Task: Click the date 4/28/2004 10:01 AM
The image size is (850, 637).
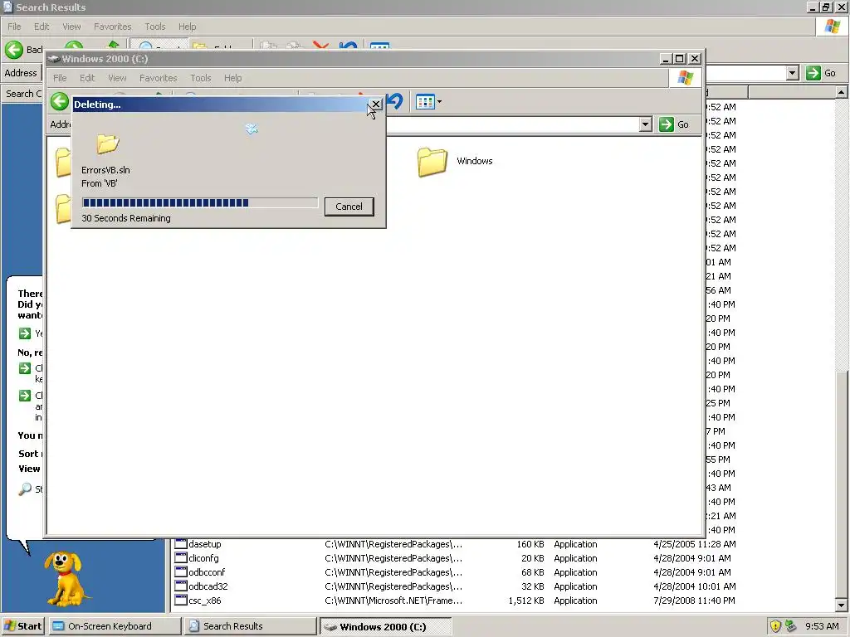Action: pos(695,586)
